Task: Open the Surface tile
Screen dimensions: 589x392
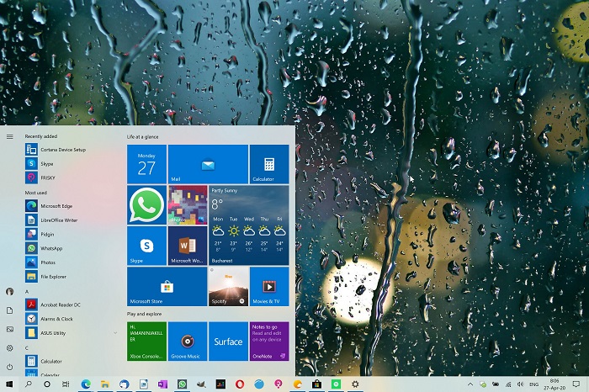Action: (x=228, y=341)
